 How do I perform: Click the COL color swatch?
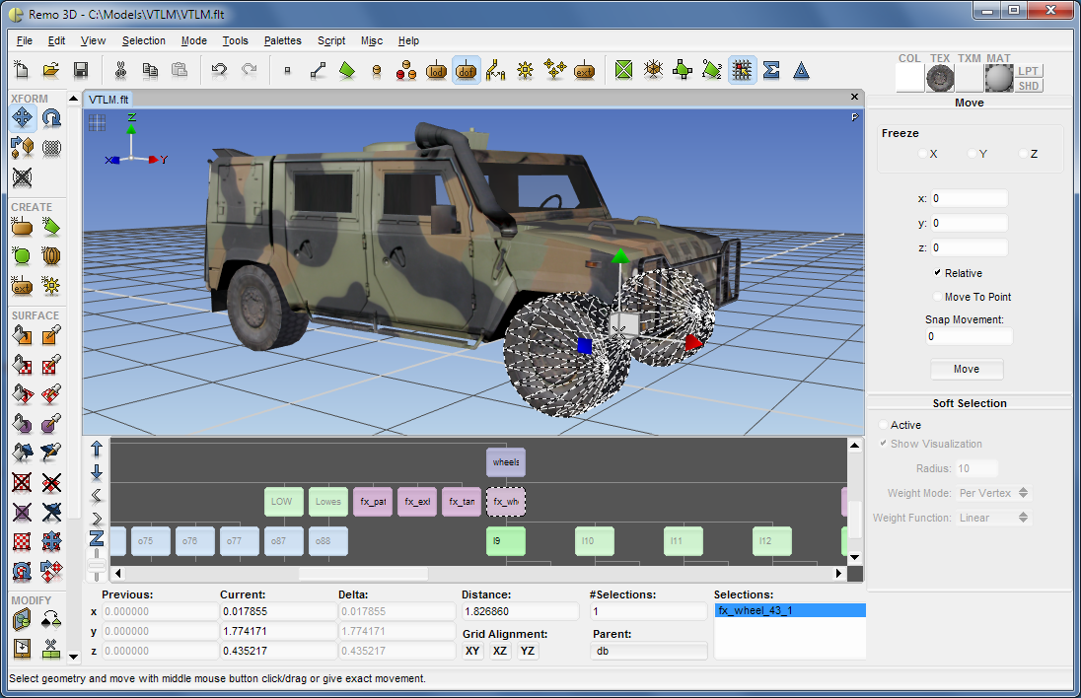point(909,79)
